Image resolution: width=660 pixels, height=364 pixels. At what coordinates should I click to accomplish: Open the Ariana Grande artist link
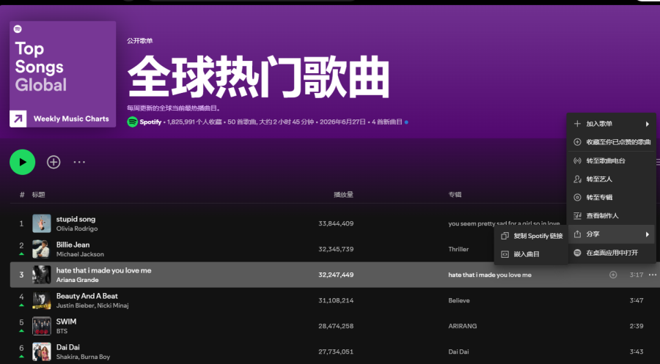[78, 280]
